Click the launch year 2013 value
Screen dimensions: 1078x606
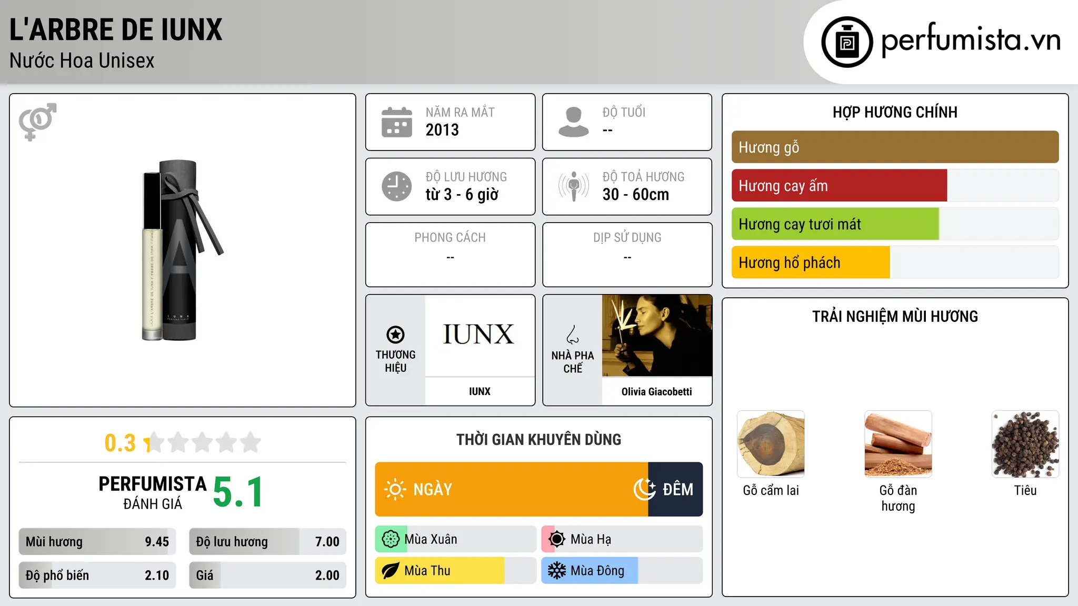[x=442, y=130]
